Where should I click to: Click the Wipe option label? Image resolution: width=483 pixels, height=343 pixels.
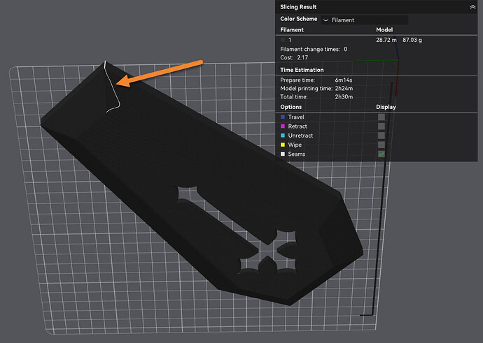click(x=295, y=145)
